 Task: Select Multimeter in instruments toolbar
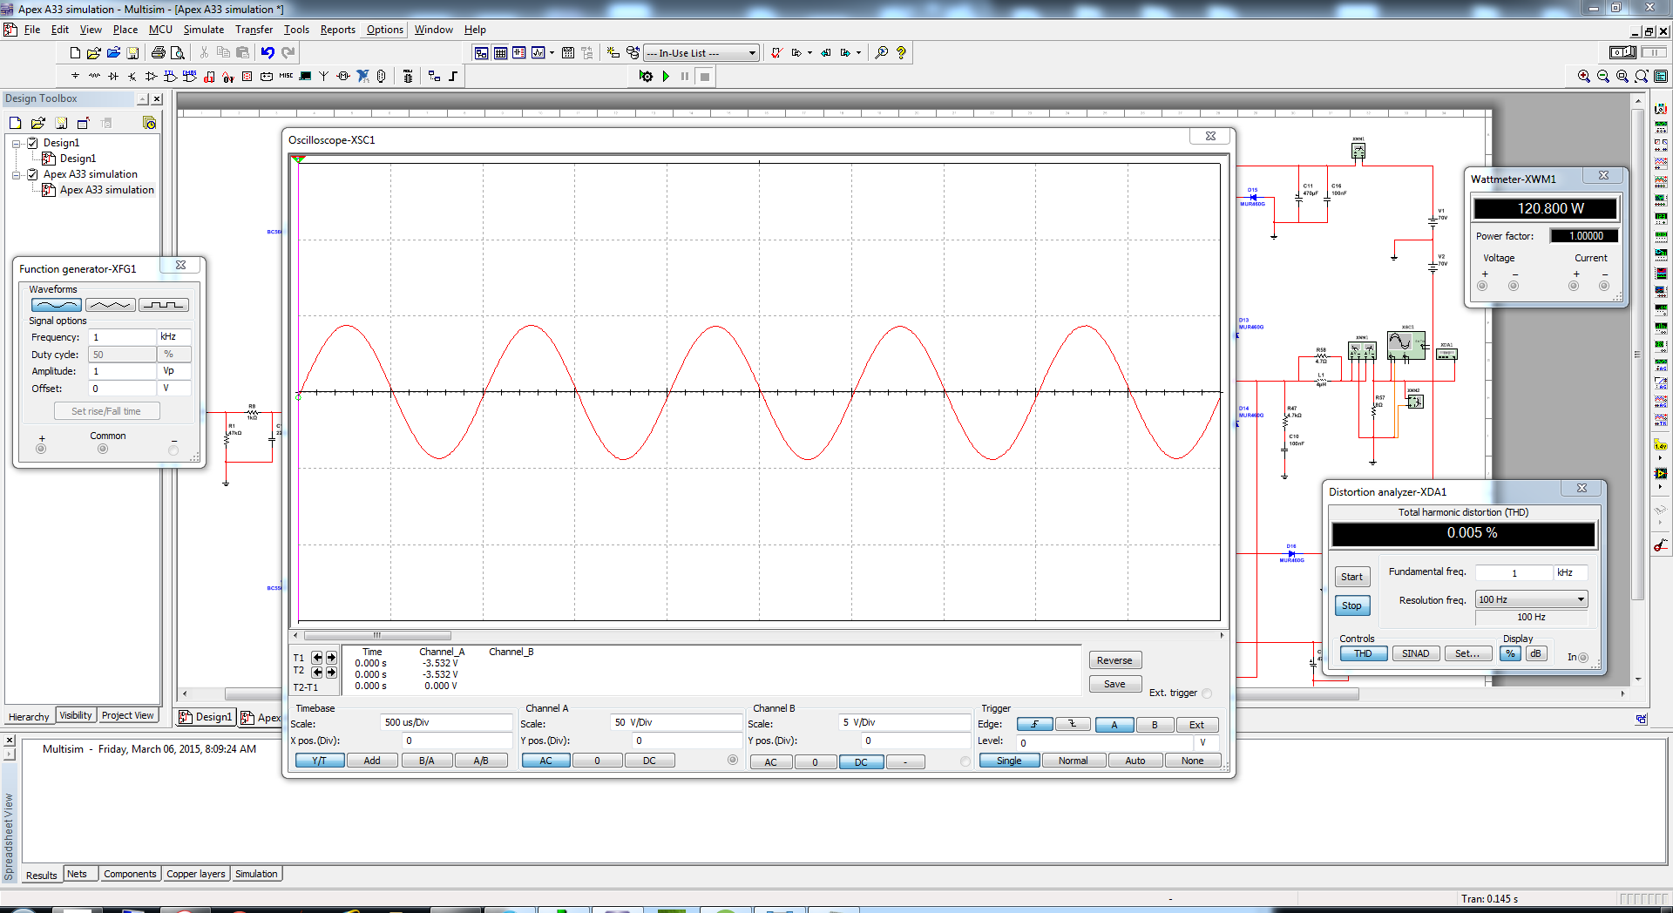click(x=1661, y=110)
